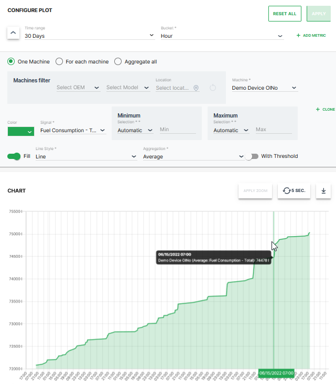The height and width of the screenshot is (384, 336).
Task: Click the machines filter refresh icon
Action: pyautogui.click(x=213, y=88)
